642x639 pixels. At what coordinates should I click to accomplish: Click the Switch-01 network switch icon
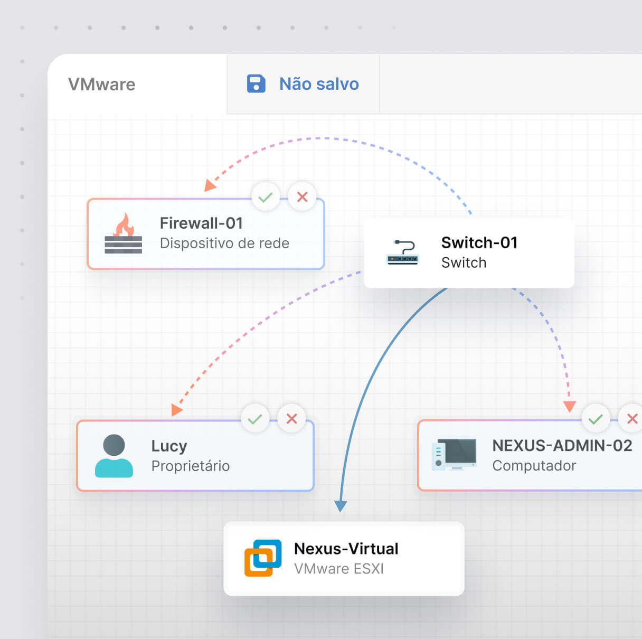(402, 253)
